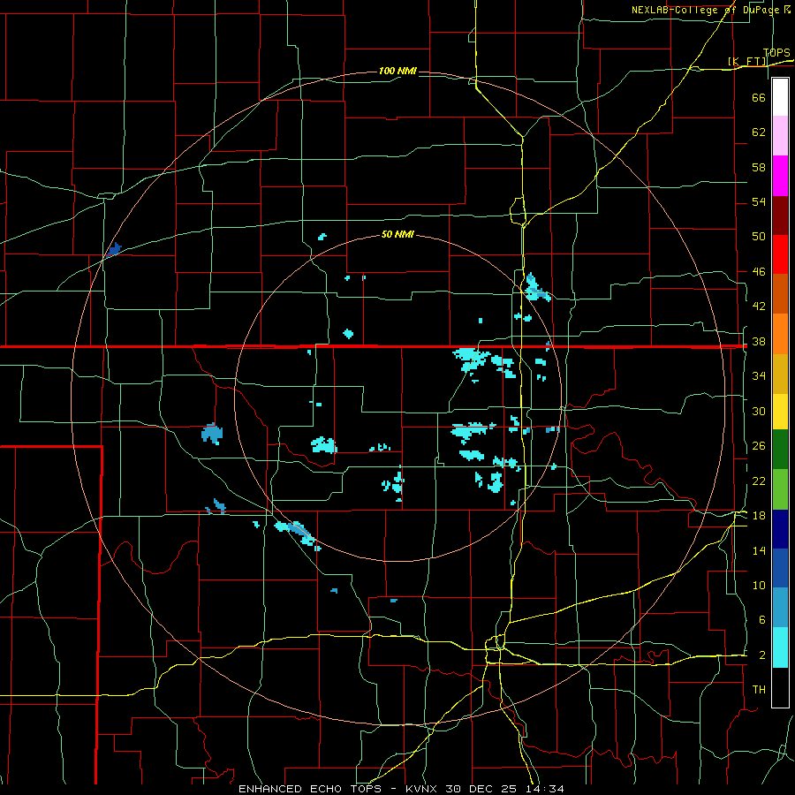Click the '66' scale label
This screenshot has height=795, width=795.
point(759,97)
